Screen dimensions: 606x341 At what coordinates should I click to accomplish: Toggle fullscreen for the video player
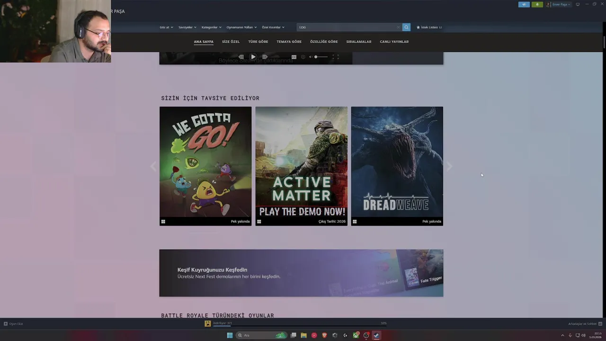336,57
